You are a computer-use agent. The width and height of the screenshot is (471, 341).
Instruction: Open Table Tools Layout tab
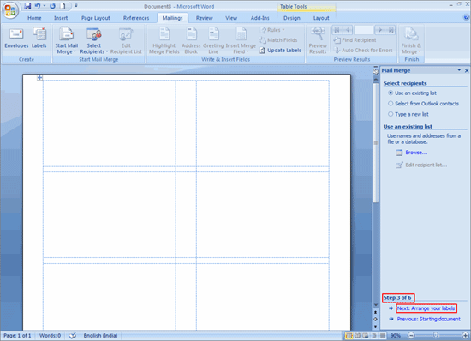pyautogui.click(x=321, y=18)
